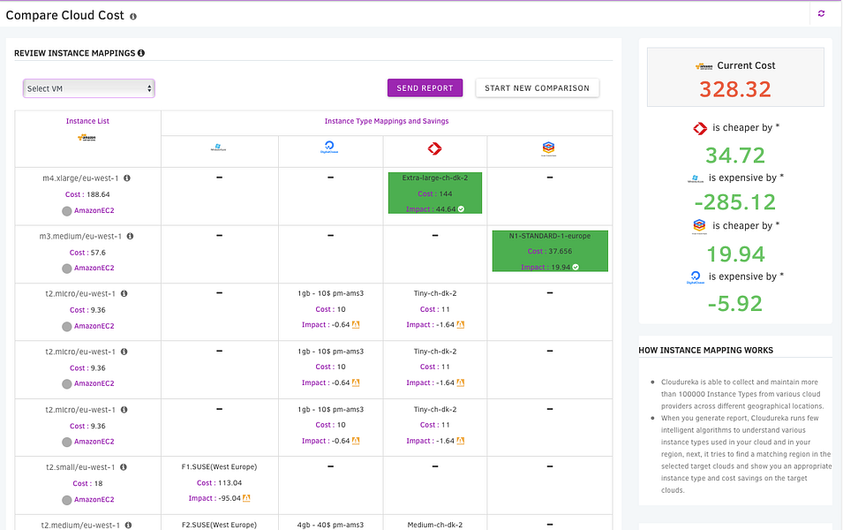The width and height of the screenshot is (843, 530).
Task: Open AmazonEC2 link in m3.medium row
Action: (94, 268)
